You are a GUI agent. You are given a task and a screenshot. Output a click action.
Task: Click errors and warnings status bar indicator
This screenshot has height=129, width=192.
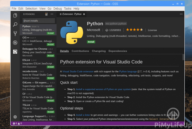(x=17, y=123)
